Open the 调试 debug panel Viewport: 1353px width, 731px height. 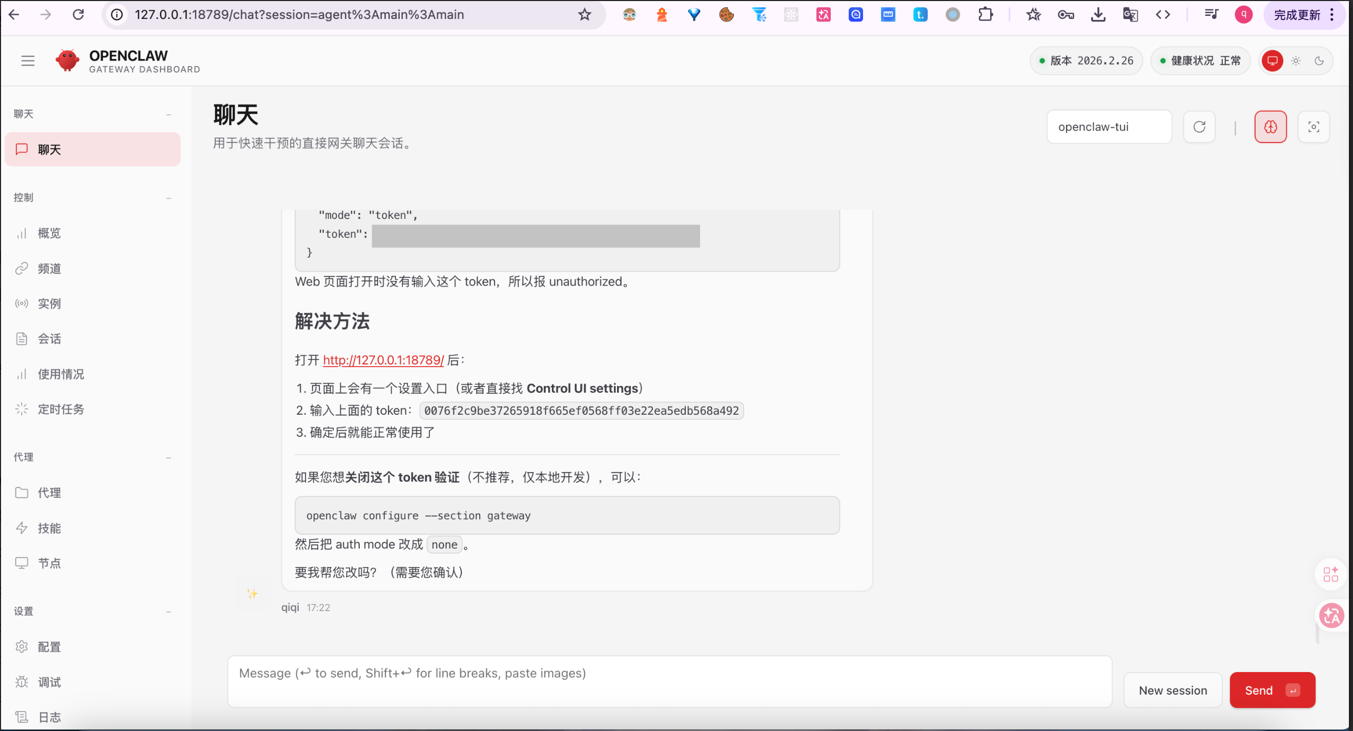tap(49, 682)
